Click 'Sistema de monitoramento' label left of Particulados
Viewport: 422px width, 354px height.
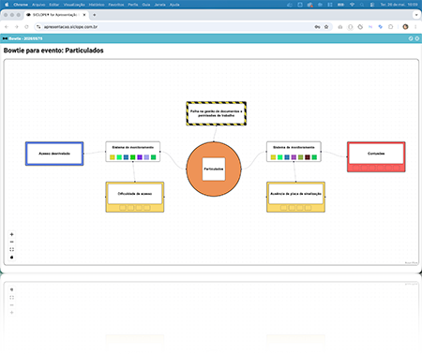(133, 147)
